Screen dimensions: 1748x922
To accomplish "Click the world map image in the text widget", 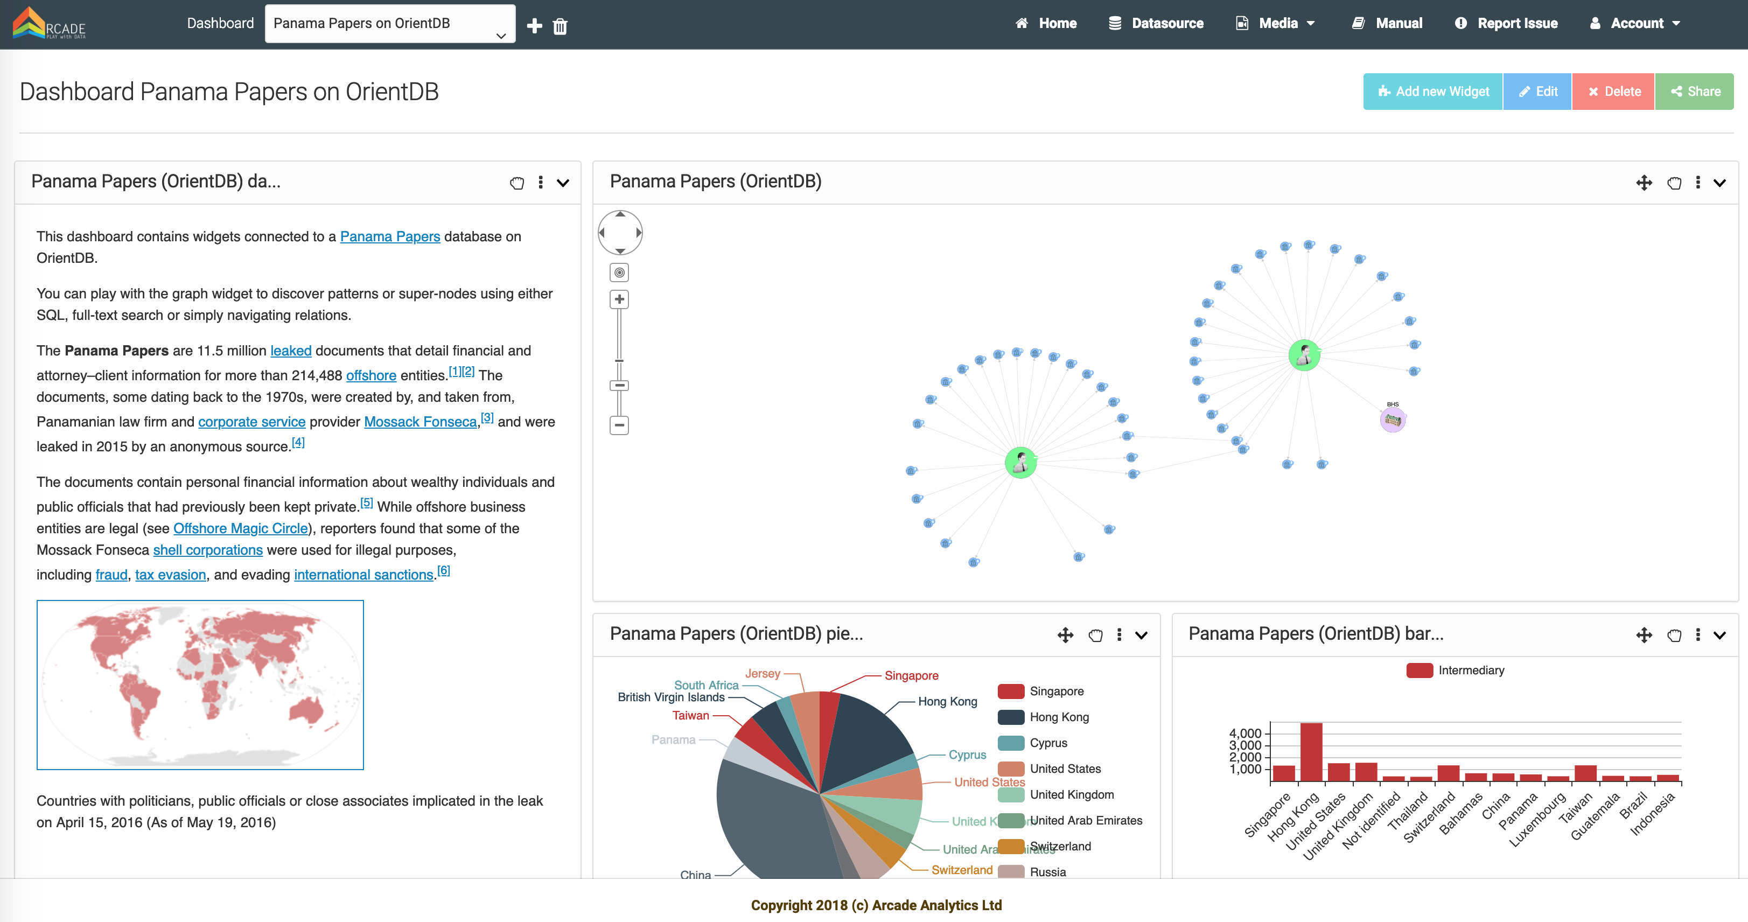I will pyautogui.click(x=200, y=685).
